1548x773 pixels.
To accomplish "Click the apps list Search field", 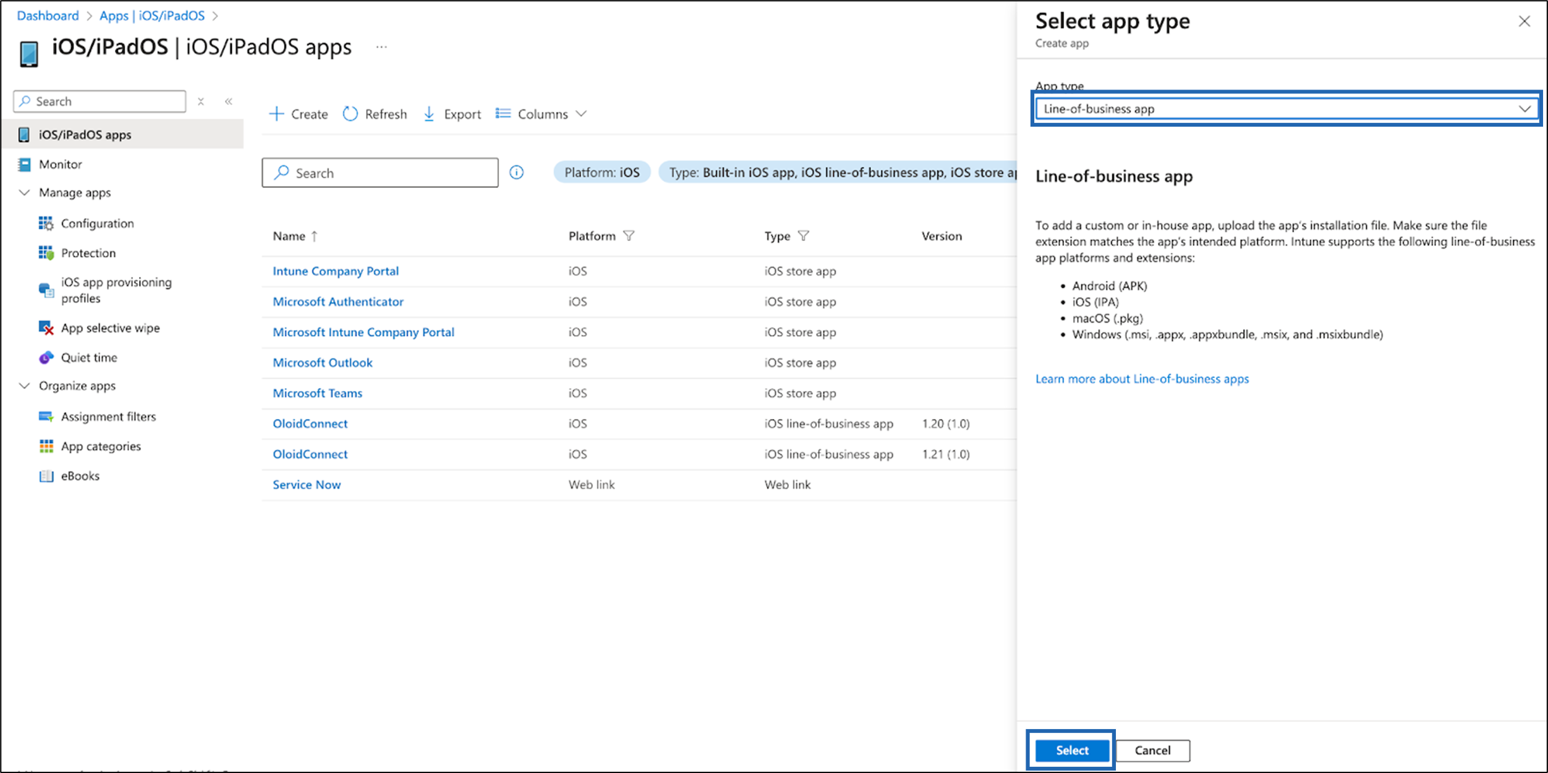I will [x=380, y=172].
